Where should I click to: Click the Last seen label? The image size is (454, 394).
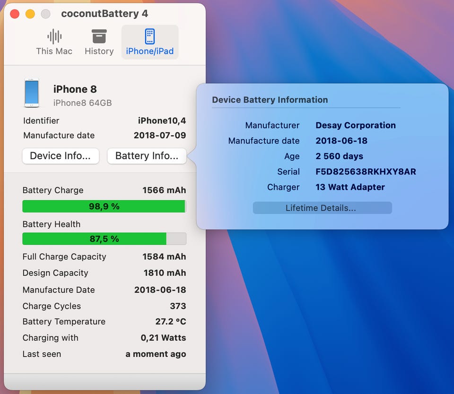pos(42,354)
